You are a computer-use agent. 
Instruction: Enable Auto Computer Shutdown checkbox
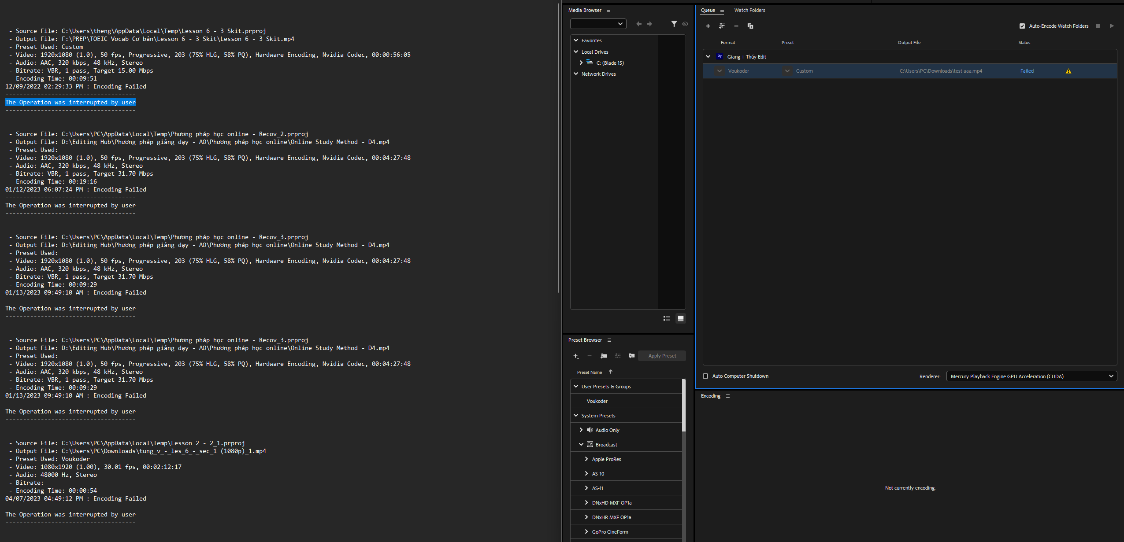[705, 376]
